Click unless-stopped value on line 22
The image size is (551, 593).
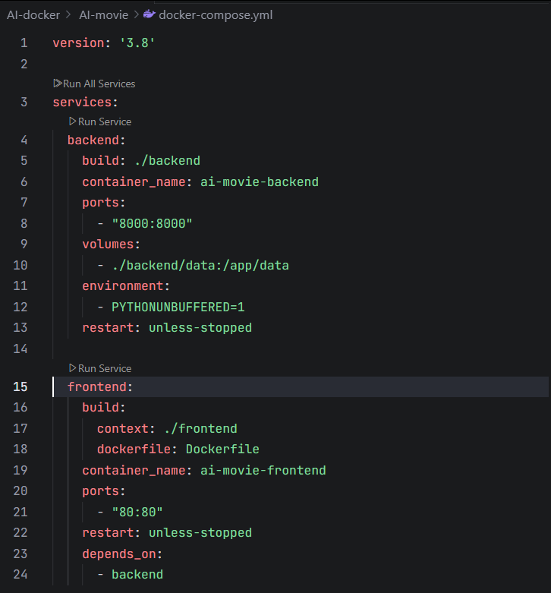point(200,532)
